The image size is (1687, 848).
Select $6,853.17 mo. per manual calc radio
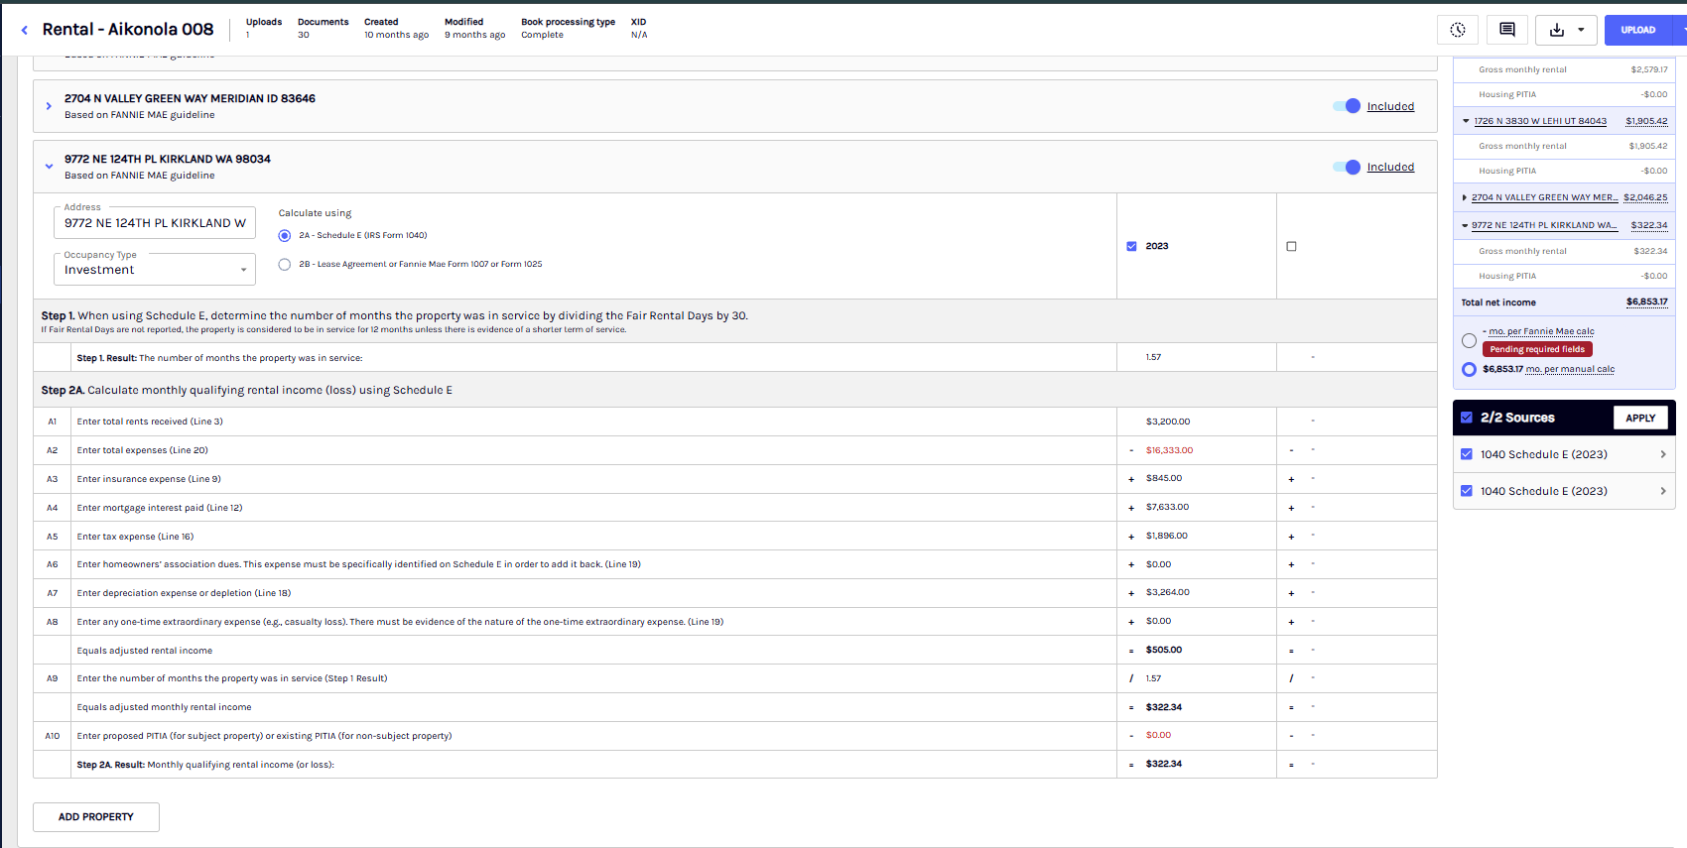(1469, 369)
